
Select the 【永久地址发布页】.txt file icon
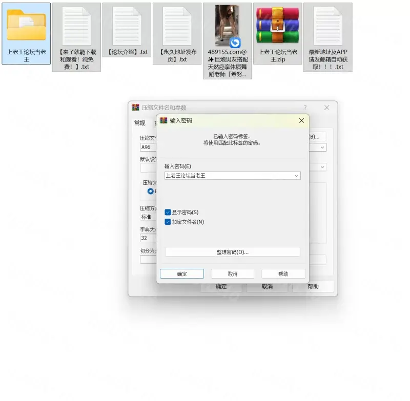pos(177,26)
